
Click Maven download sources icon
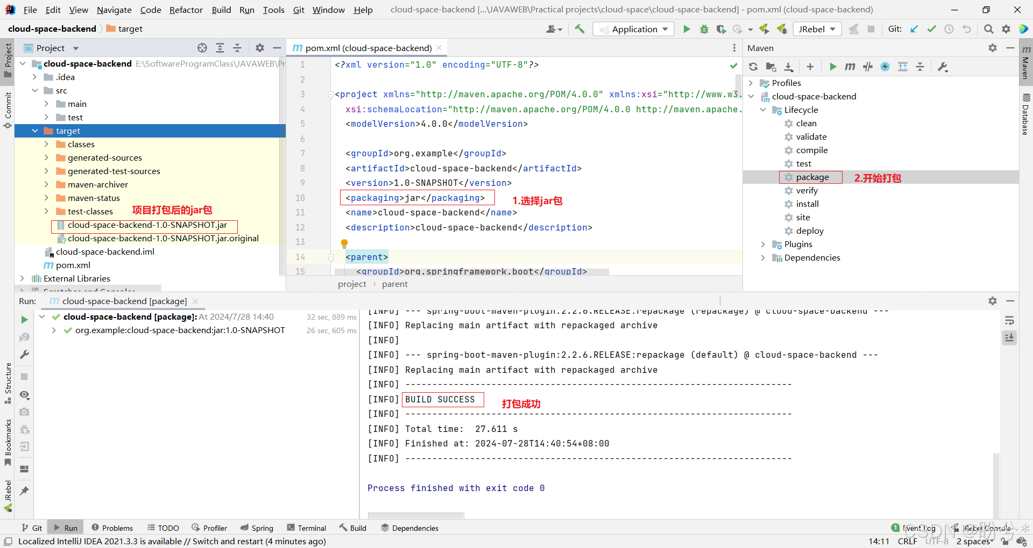[x=789, y=67]
